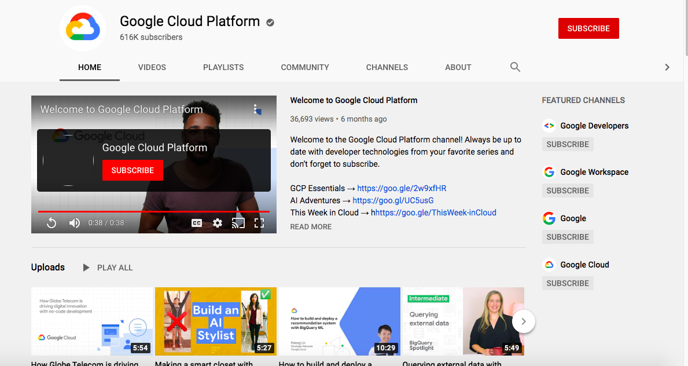Open the COMMUNITY tab
This screenshot has height=366, width=688.
click(305, 67)
